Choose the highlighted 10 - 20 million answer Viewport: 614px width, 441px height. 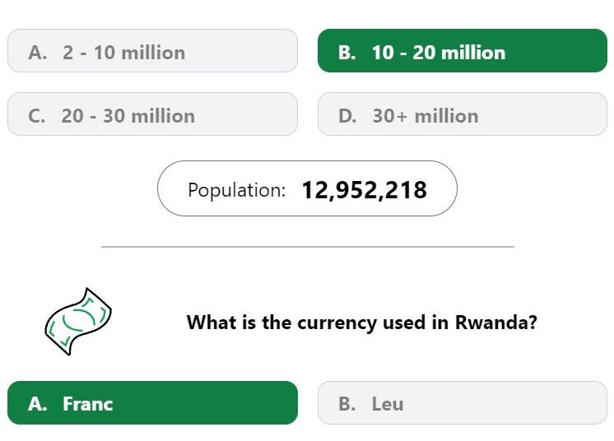pyautogui.click(x=463, y=50)
